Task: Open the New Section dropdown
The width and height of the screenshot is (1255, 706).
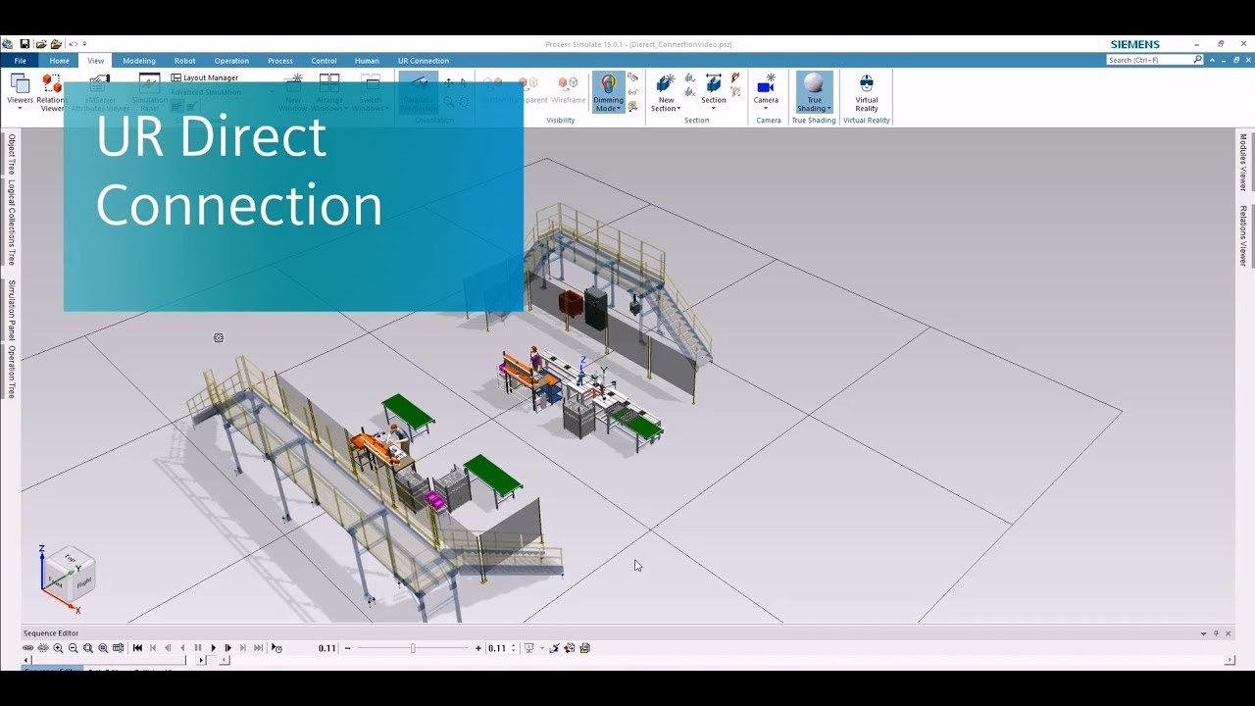Action: click(x=667, y=92)
